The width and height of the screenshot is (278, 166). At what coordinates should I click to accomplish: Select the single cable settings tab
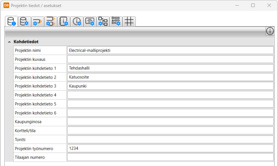coord(37,22)
